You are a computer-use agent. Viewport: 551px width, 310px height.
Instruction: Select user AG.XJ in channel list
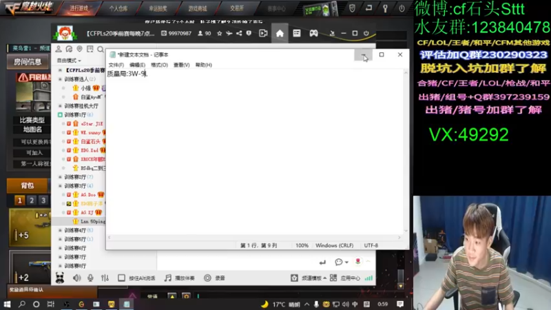pos(87,212)
